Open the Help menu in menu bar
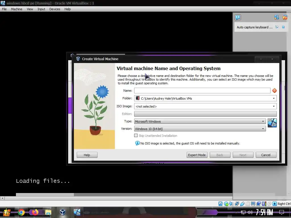The image size is (291, 218). click(x=67, y=9)
